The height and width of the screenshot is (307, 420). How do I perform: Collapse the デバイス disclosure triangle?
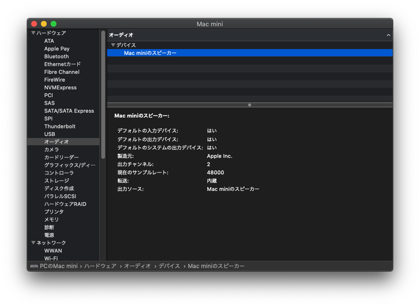(113, 45)
